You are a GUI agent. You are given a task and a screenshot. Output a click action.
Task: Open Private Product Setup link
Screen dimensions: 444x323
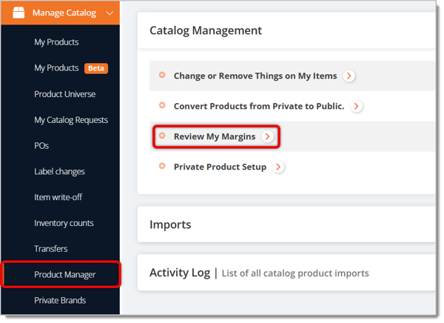[220, 167]
